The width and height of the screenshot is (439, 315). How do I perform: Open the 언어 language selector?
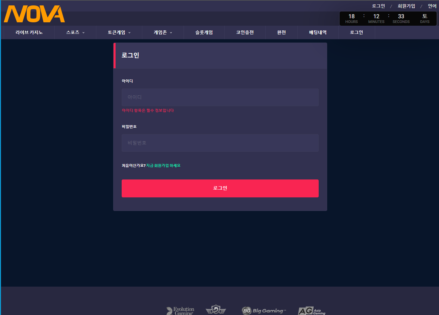(x=432, y=6)
